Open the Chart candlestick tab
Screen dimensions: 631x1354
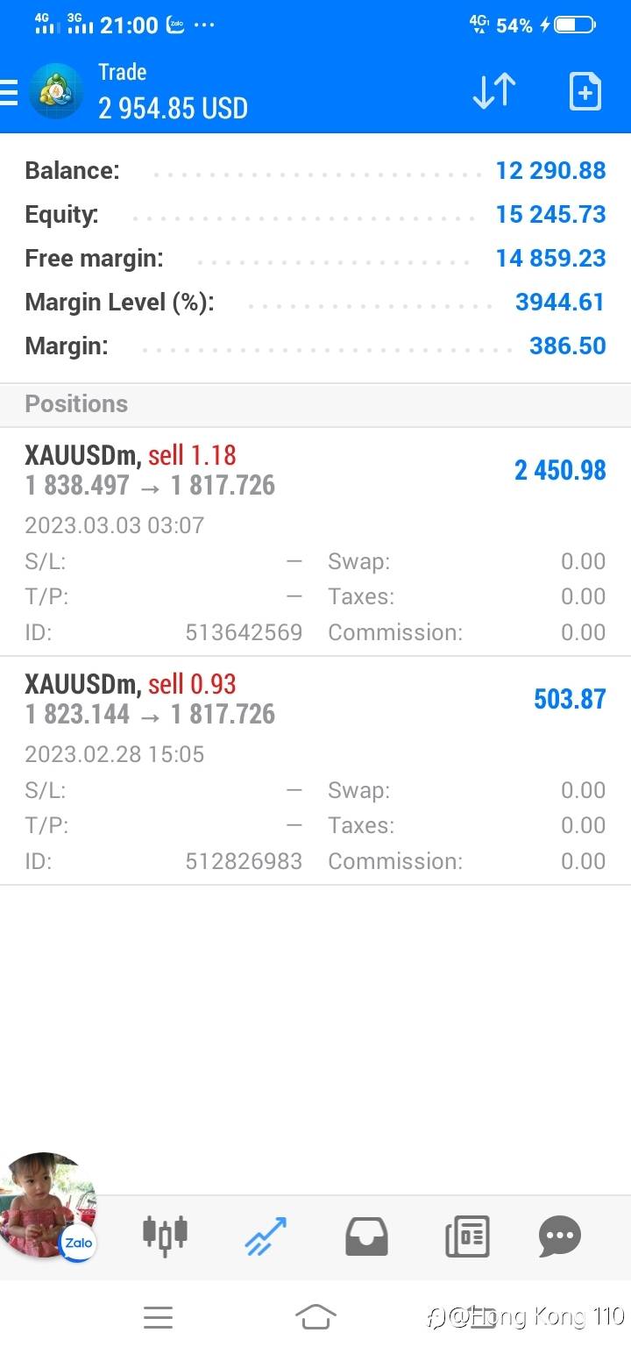165,1235
